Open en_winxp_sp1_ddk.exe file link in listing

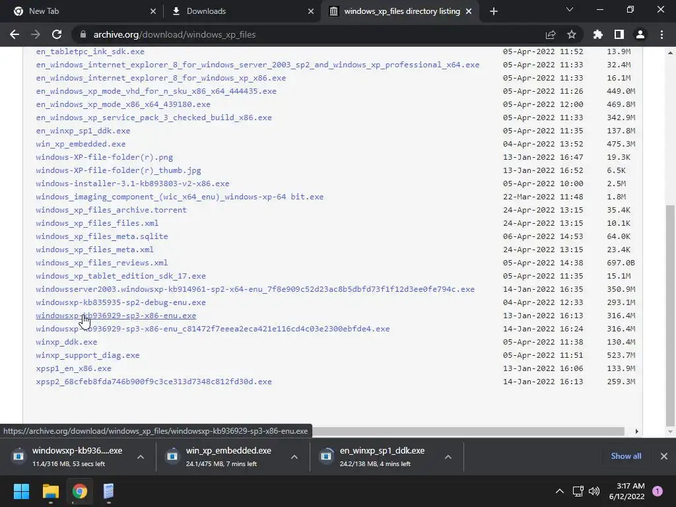coord(83,131)
